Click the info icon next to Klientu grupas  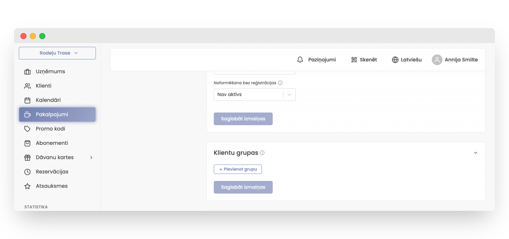262,153
